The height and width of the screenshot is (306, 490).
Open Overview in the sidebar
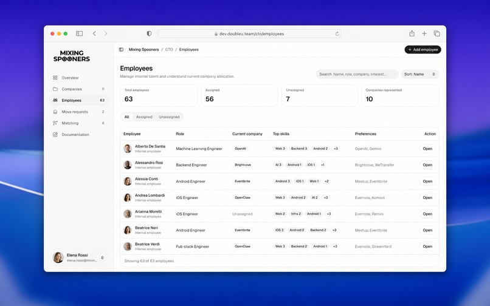[x=79, y=78]
